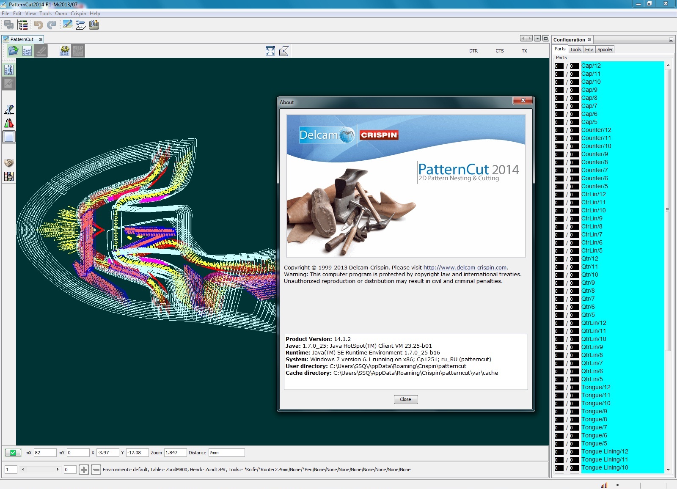Click the greyed pencil edit icon in sidebar

pyautogui.click(x=9, y=83)
